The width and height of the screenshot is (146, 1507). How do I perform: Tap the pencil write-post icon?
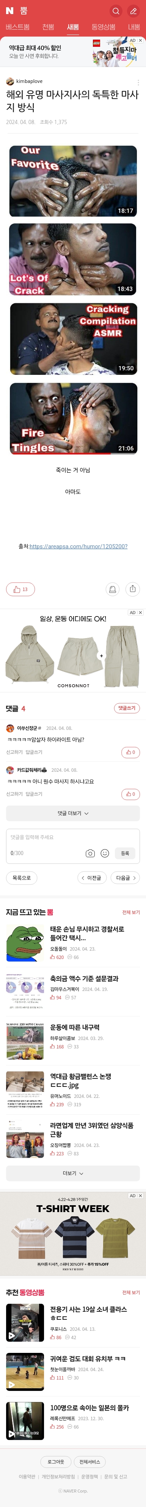(133, 11)
